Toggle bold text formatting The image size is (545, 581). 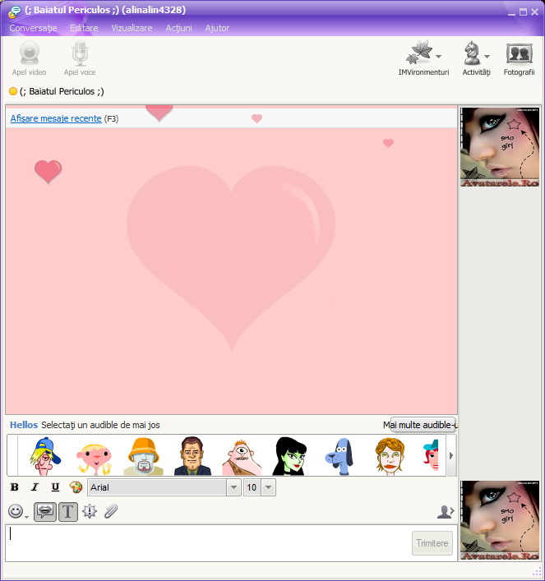coord(15,486)
